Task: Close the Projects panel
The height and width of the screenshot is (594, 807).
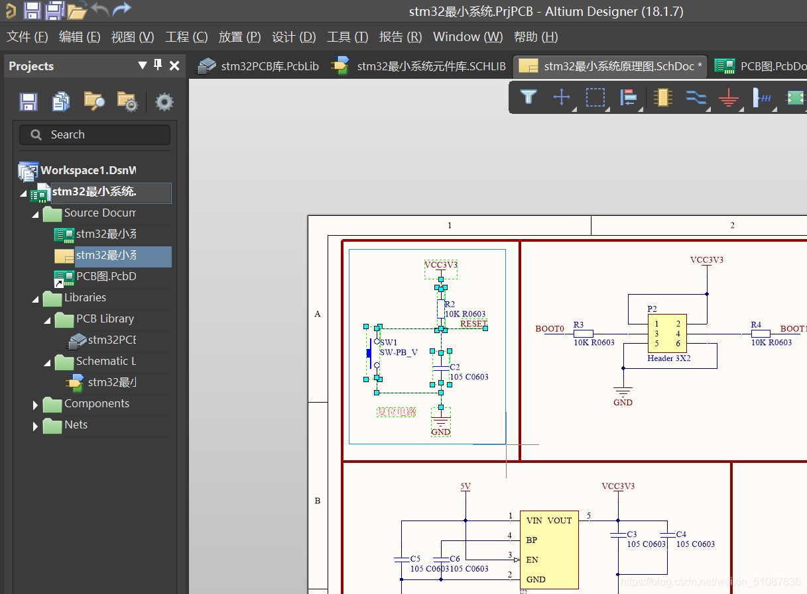Action: click(174, 66)
